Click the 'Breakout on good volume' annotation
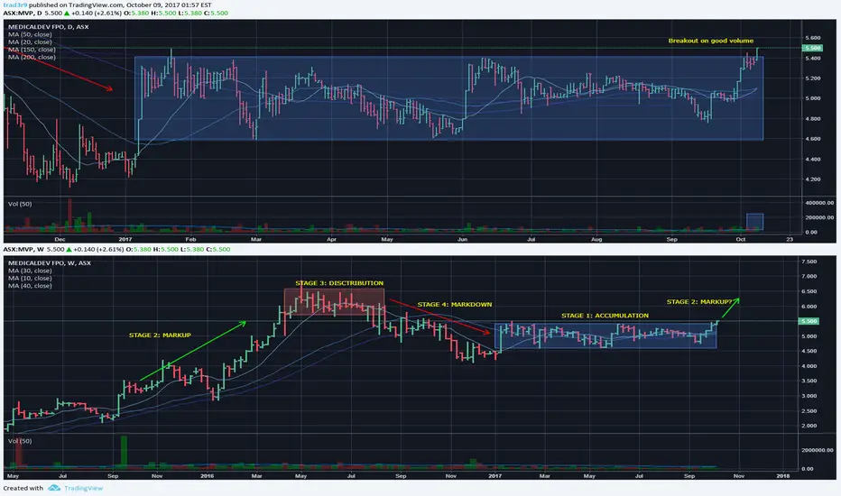841x496 pixels. [711, 41]
